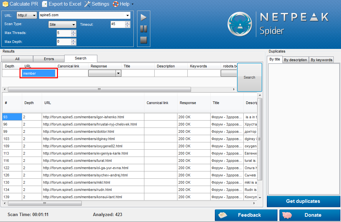Click the URL ending sychev-andrej.html
Viewport: 341px width, 222px height.
click(85, 175)
